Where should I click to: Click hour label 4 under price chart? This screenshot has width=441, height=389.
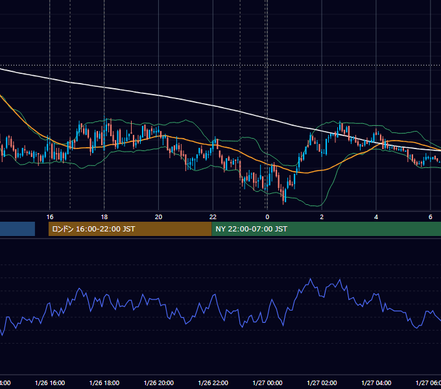pyautogui.click(x=376, y=217)
